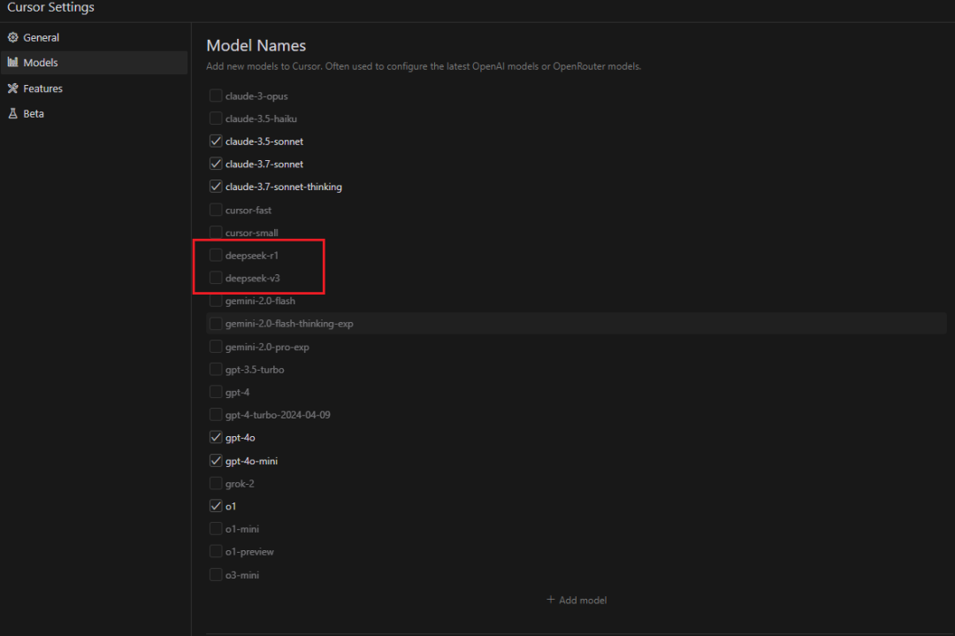Tick the cursor-small checkbox

216,232
